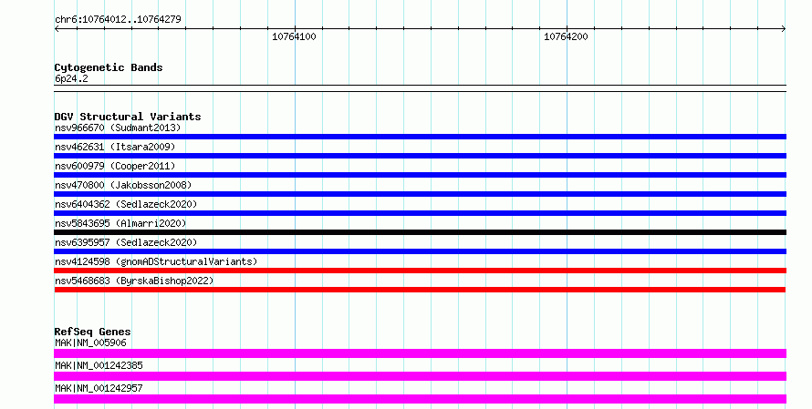Open variant nsv4124598 (gnomADStructuralVariants) label

pyautogui.click(x=156, y=261)
